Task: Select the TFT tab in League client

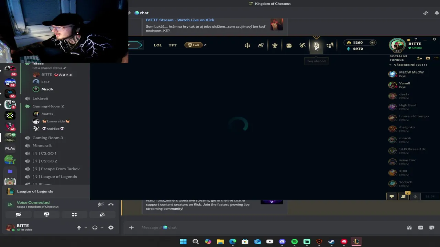Action: [173, 45]
